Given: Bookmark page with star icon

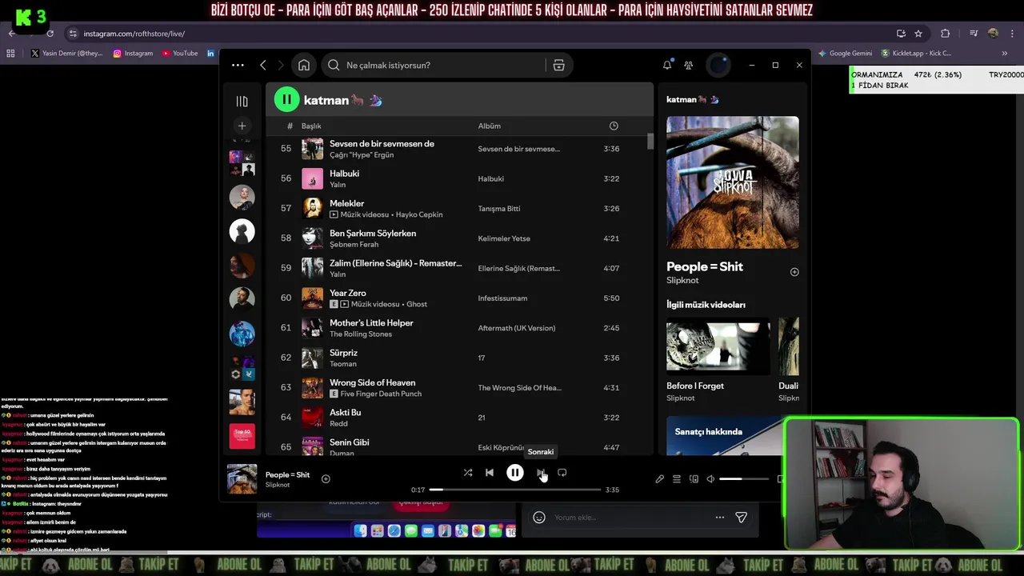Looking at the screenshot, I should [x=918, y=34].
